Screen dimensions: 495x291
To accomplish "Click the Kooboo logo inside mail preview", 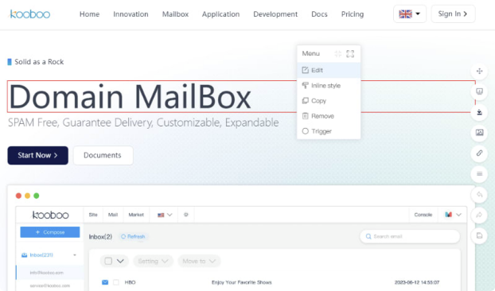I will (x=50, y=215).
